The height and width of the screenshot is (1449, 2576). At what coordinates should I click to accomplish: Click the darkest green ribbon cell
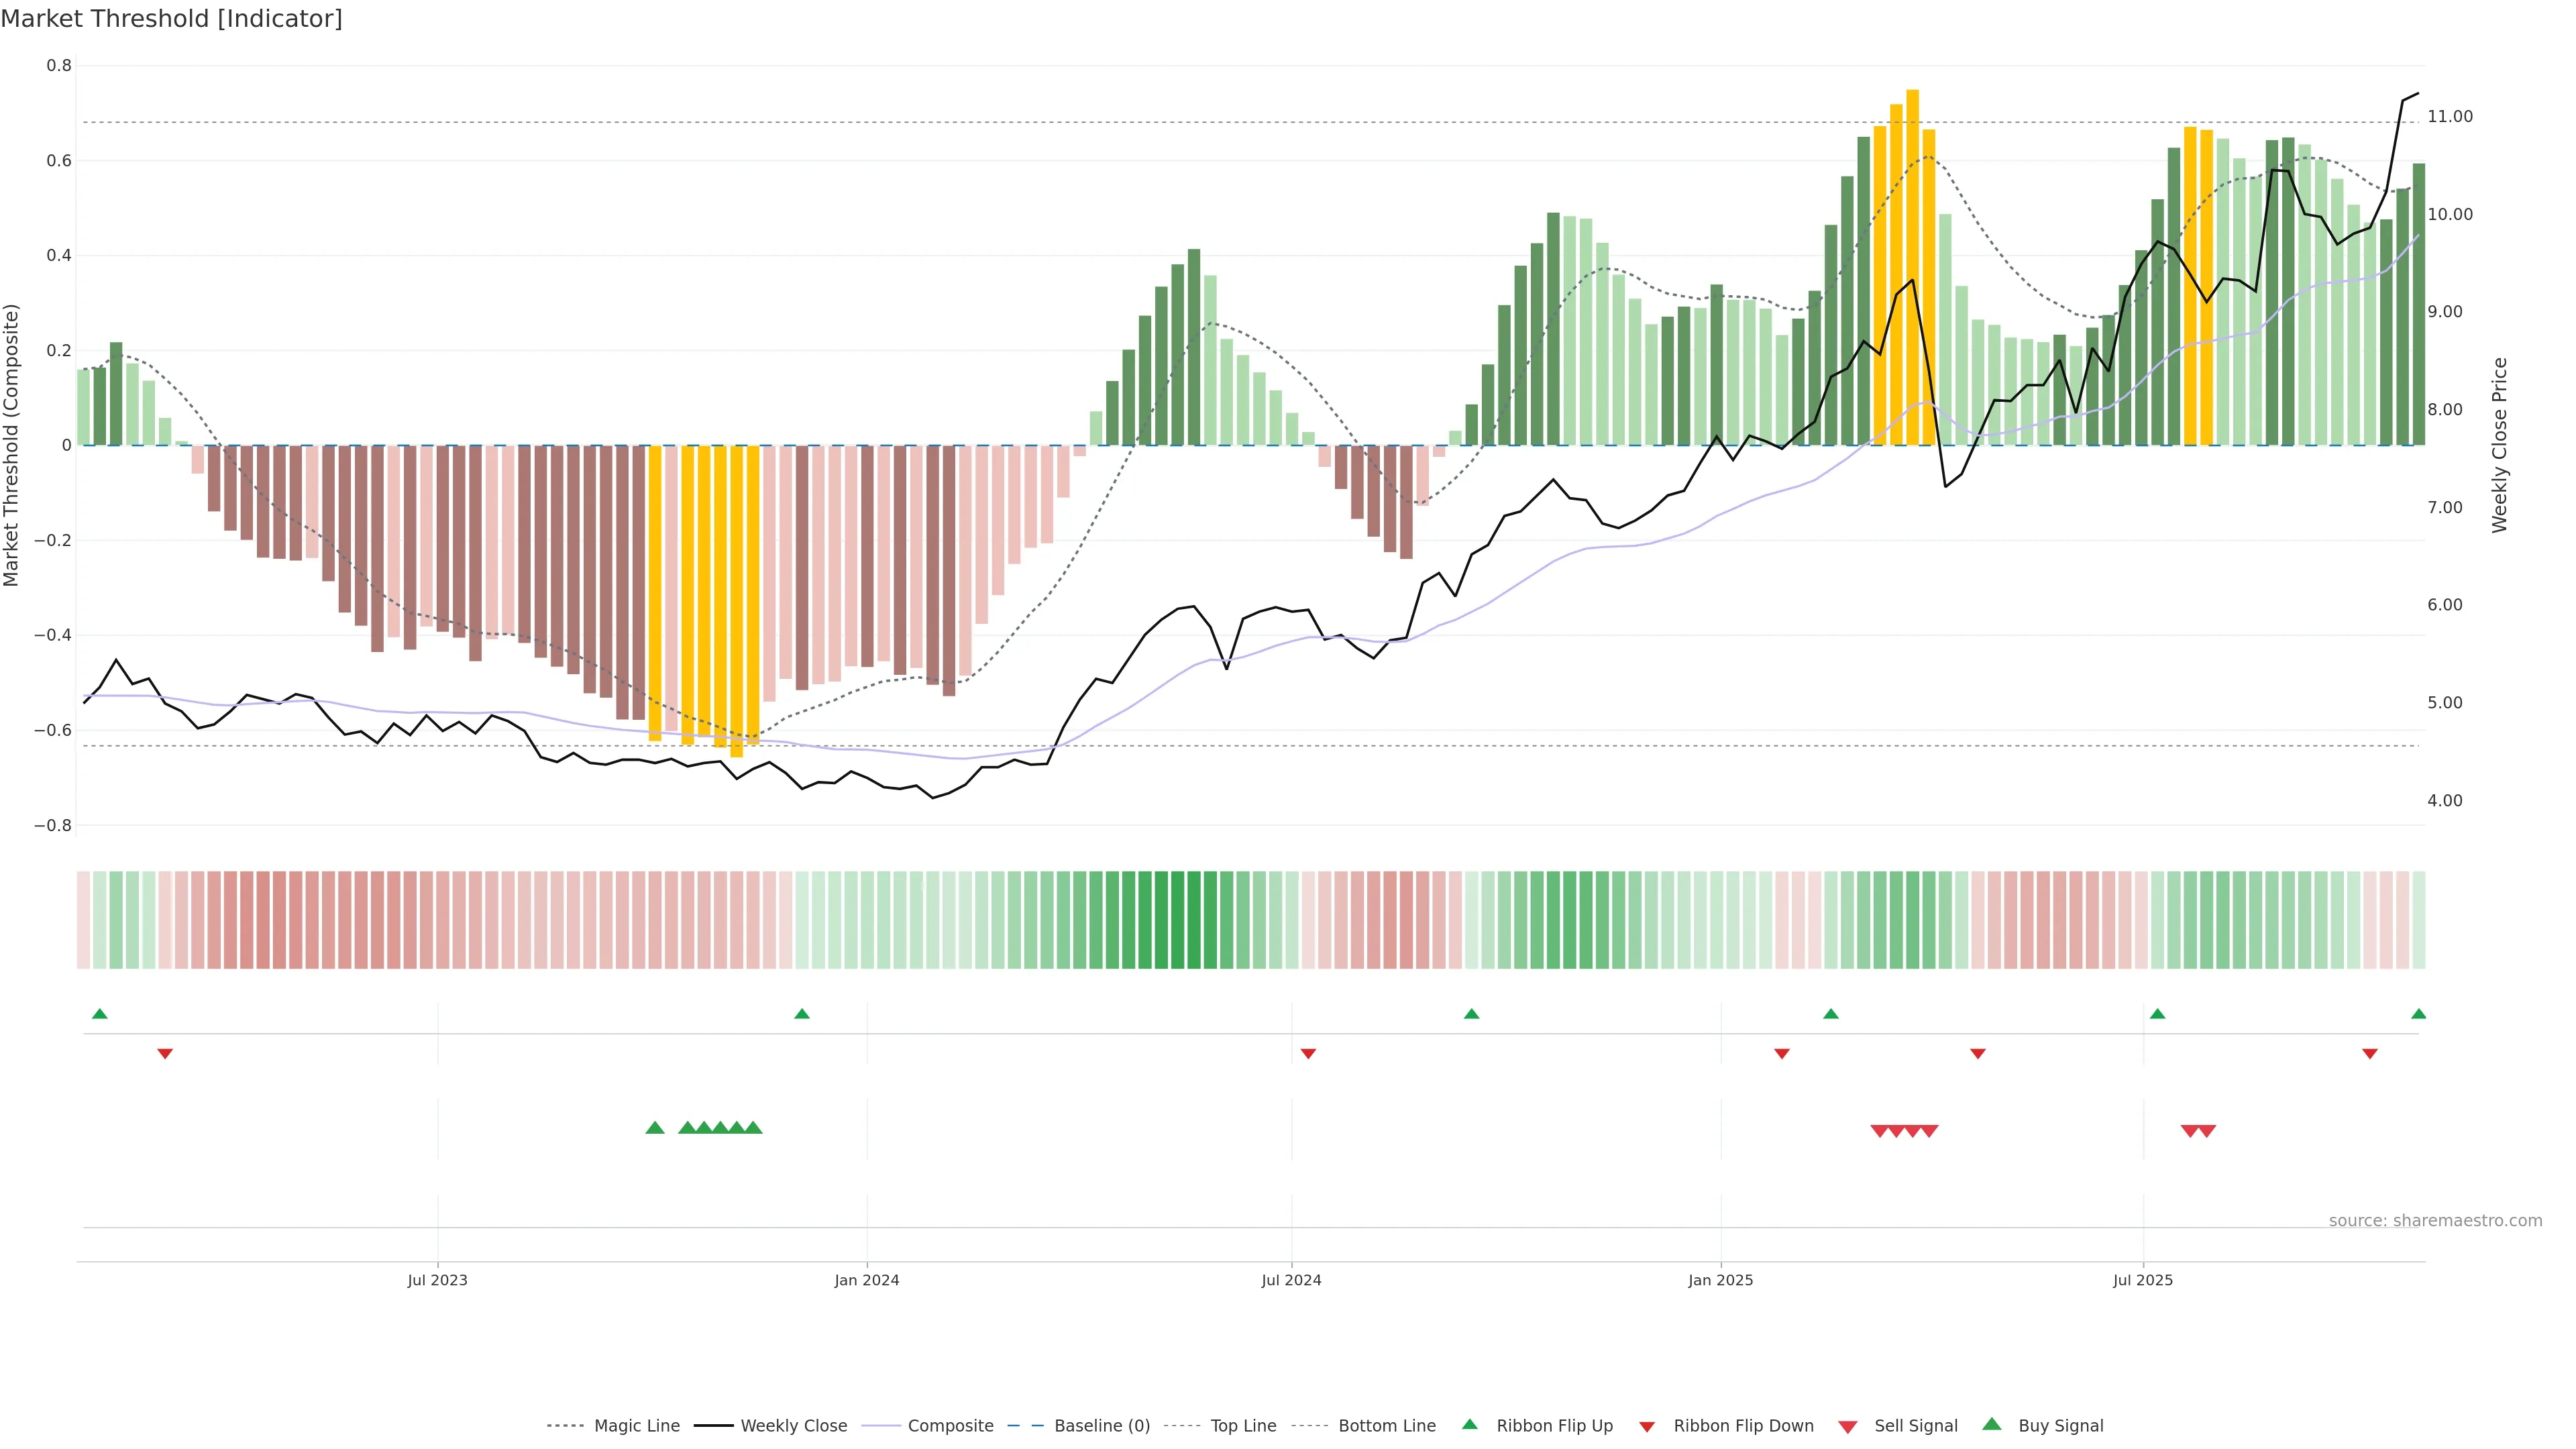pos(1193,919)
